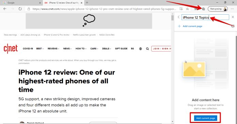Restore down the browser window
The height and width of the screenshot is (124, 237).
tap(225, 3)
